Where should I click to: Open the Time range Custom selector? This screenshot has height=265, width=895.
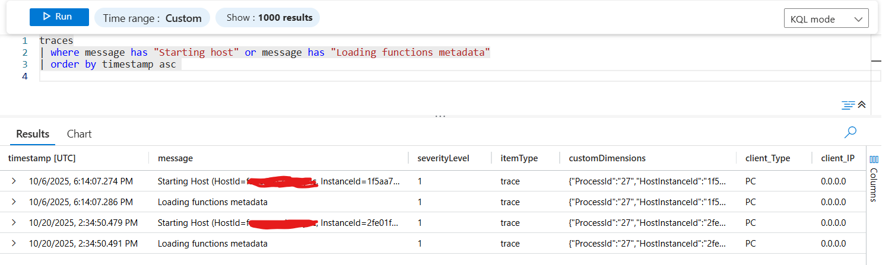pyautogui.click(x=152, y=18)
